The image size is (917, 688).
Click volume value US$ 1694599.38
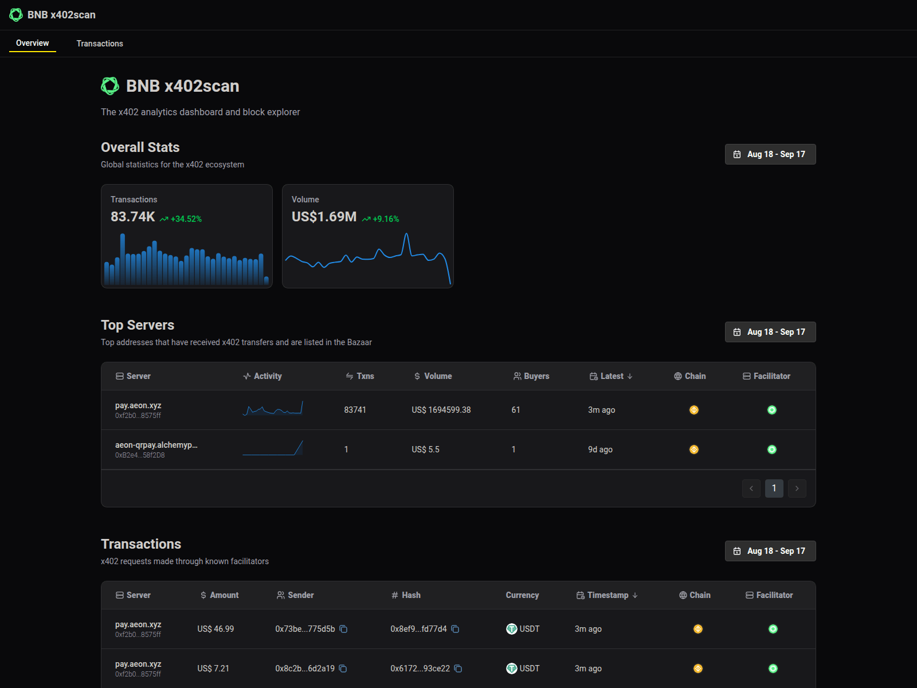pyautogui.click(x=441, y=410)
